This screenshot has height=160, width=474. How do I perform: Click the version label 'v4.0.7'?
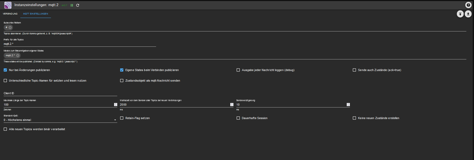[x=64, y=5]
